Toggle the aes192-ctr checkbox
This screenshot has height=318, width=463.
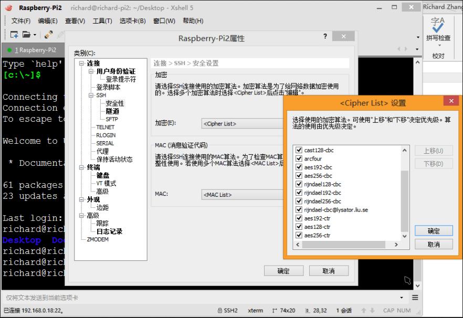(299, 218)
